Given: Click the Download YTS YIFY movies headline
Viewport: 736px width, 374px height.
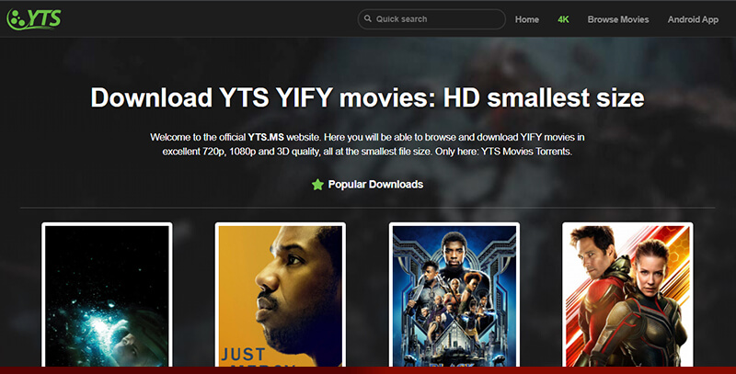Looking at the screenshot, I should (367, 97).
